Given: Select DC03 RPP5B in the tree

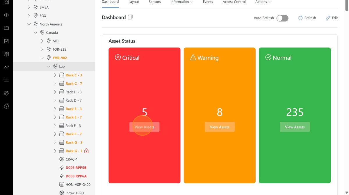Looking at the screenshot, I should [x=76, y=168].
